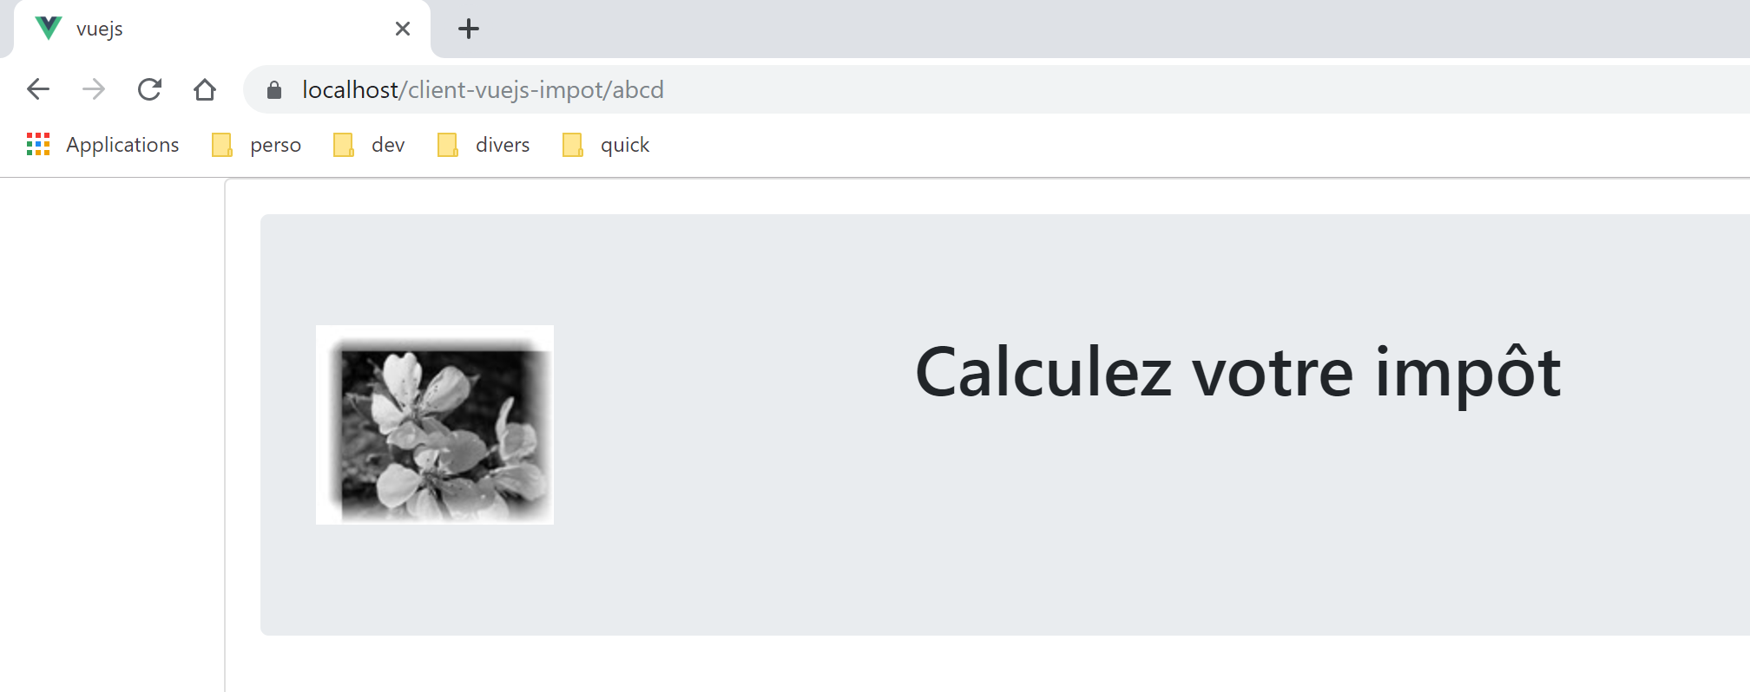This screenshot has width=1750, height=692.
Task: Go back to the previous page
Action: click(38, 89)
